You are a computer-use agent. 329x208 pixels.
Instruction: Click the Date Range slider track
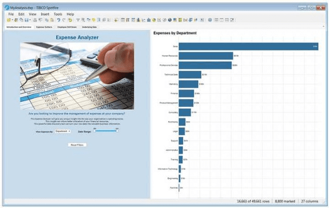[106, 131]
